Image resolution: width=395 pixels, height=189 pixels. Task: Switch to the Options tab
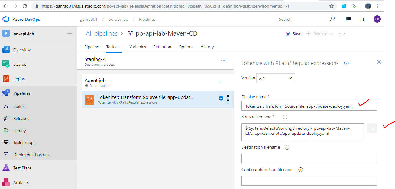186,47
